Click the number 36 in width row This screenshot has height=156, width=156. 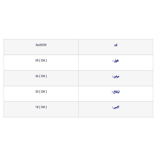(37, 76)
